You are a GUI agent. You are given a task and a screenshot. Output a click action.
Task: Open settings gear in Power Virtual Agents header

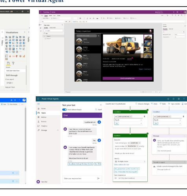pos(179,99)
